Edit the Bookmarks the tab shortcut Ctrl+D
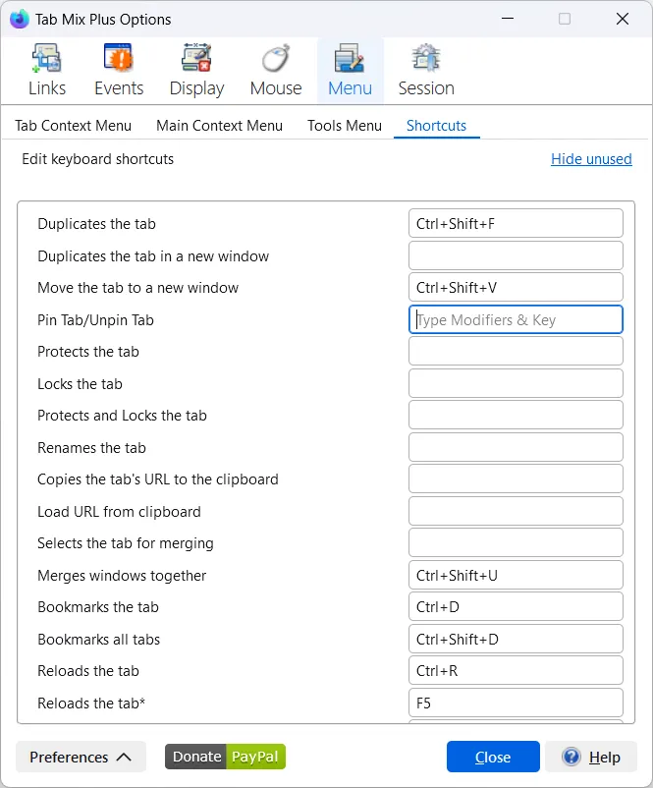The height and width of the screenshot is (788, 653). click(516, 607)
